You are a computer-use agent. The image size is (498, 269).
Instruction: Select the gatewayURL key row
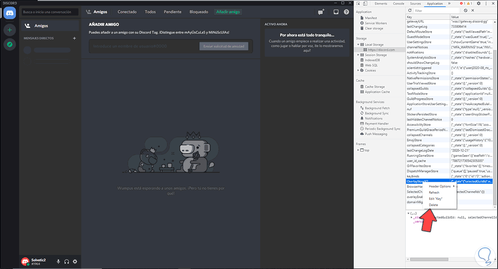[449, 21]
